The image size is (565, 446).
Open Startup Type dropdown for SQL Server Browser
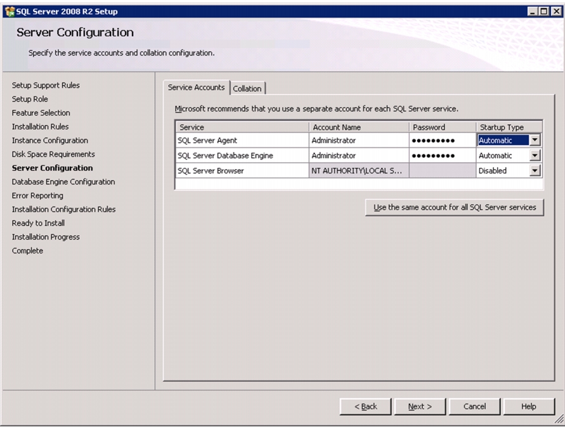535,170
